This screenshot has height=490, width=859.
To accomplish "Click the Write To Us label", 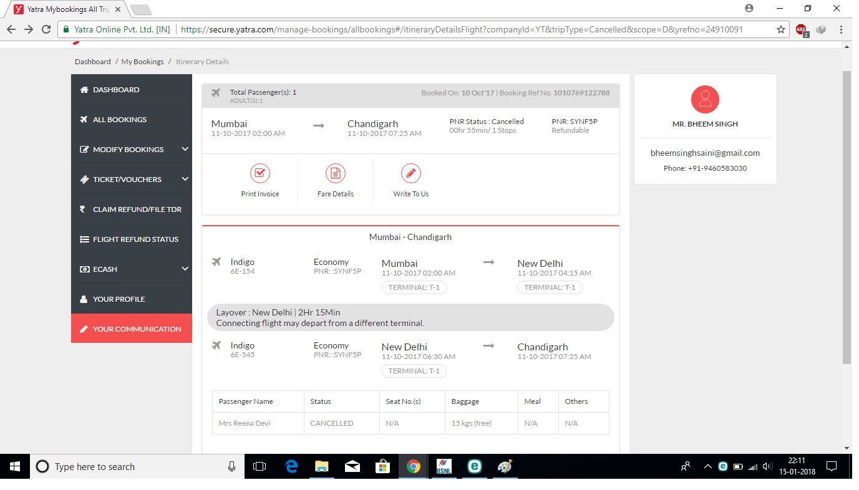I will coord(410,194).
